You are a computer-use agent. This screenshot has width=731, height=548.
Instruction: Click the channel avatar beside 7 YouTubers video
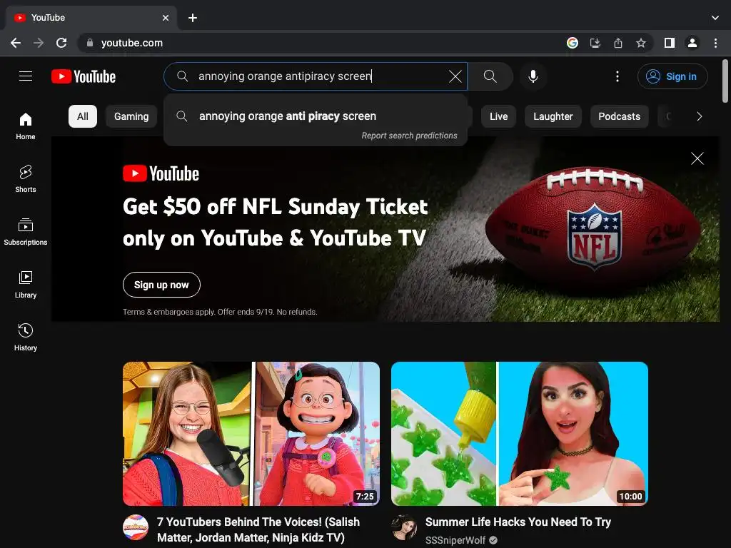tap(136, 527)
